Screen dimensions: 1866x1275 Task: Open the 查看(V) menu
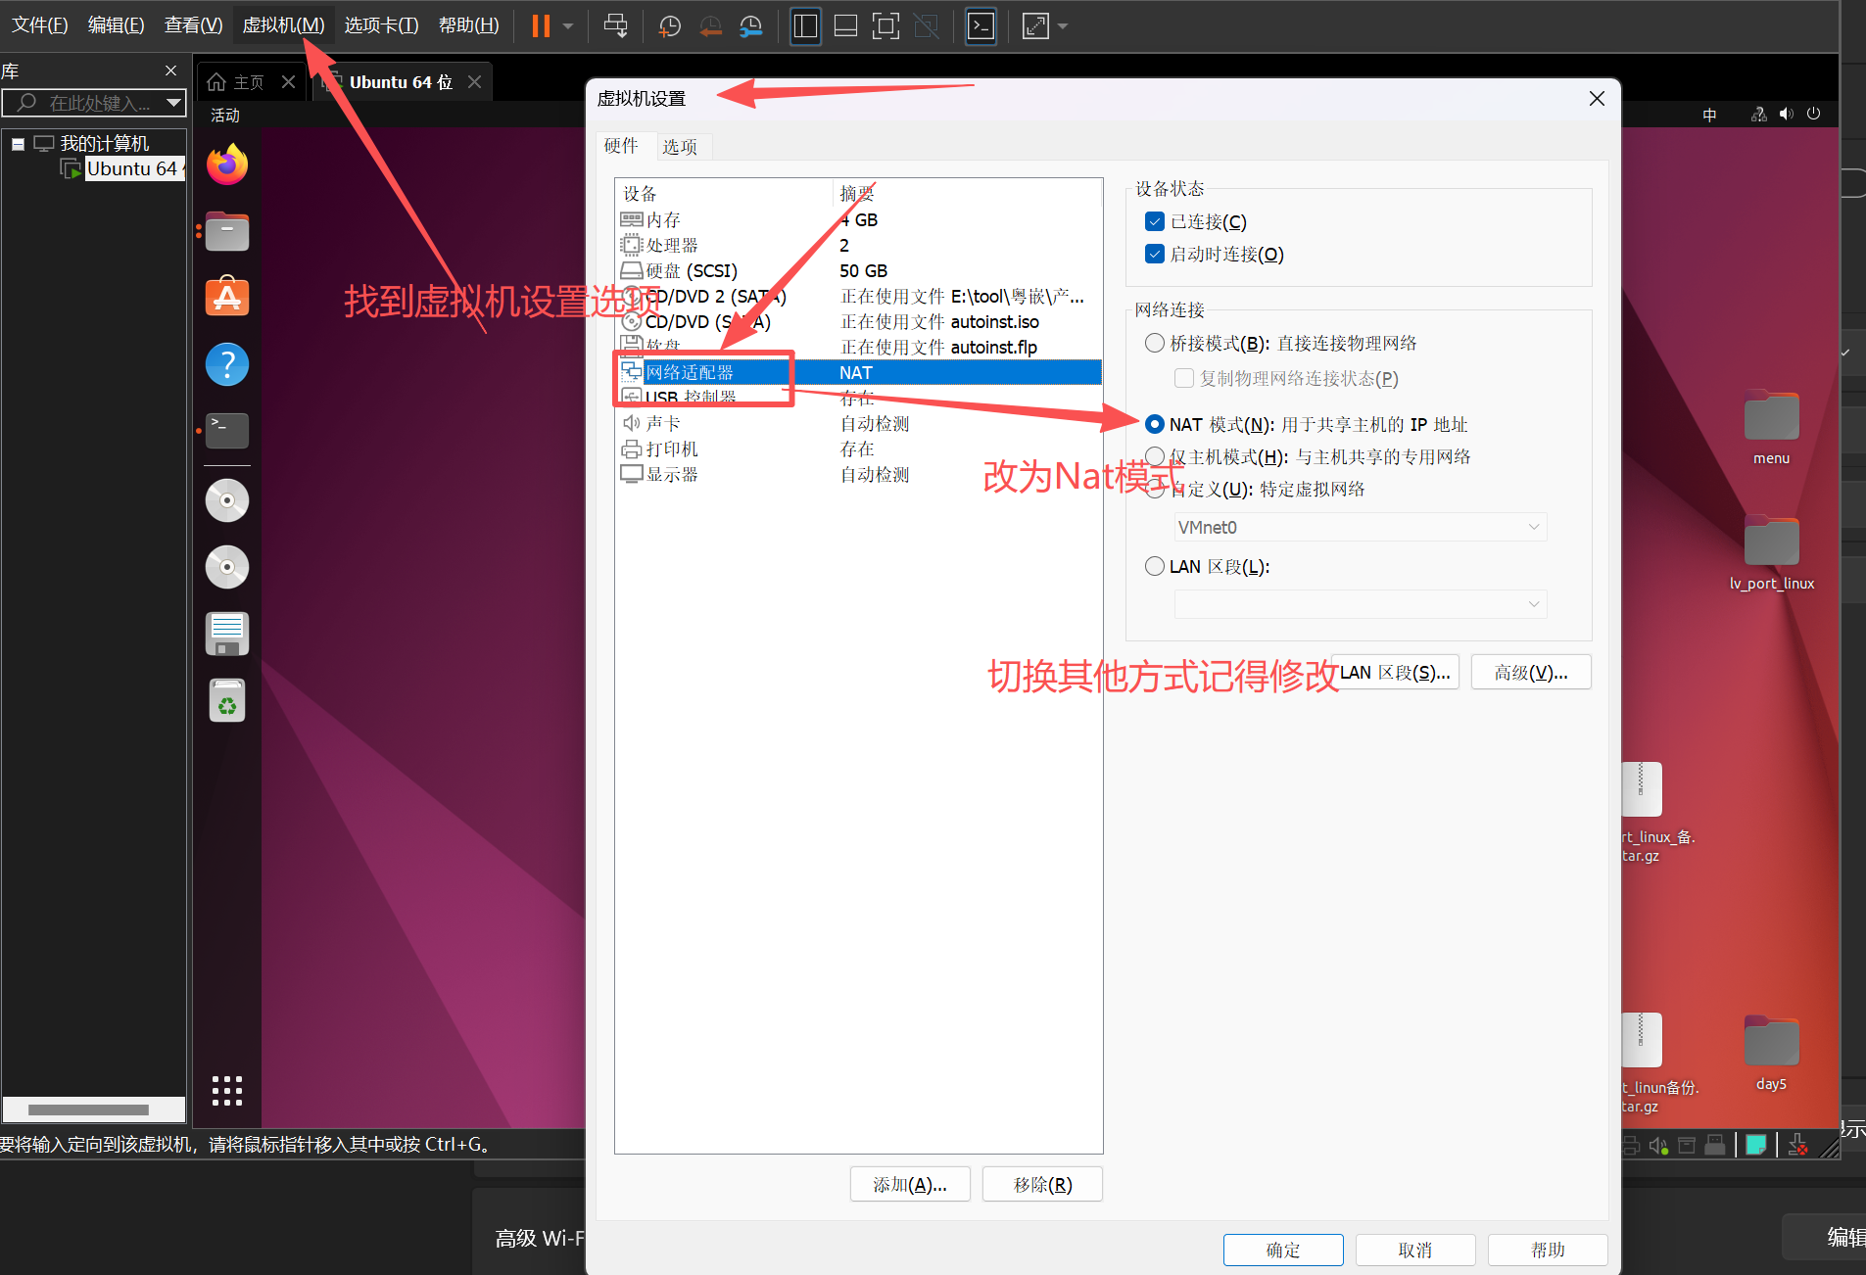tap(193, 25)
